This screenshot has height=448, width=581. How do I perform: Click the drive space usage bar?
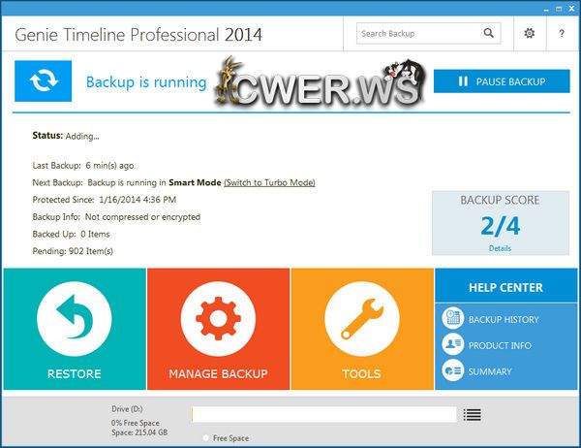(x=324, y=414)
